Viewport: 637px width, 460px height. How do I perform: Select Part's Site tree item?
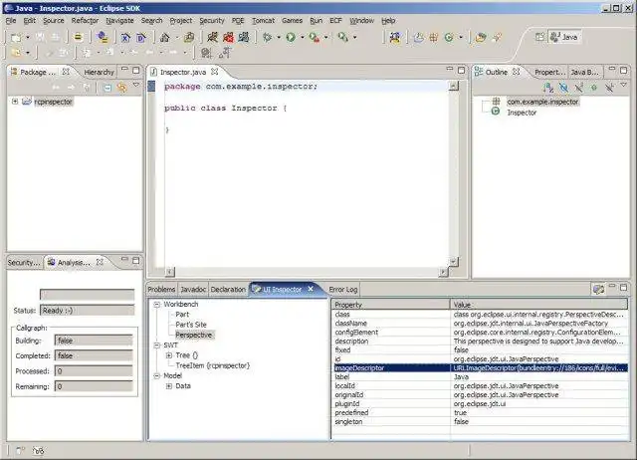point(191,325)
